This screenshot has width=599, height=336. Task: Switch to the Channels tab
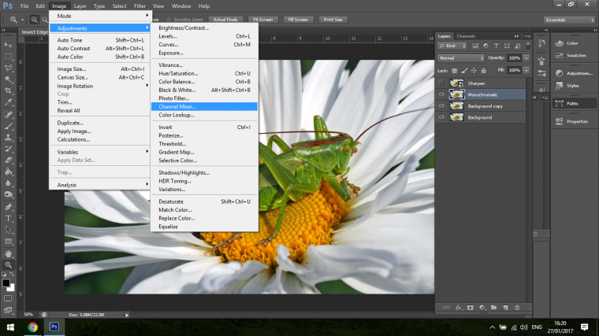pyautogui.click(x=466, y=36)
